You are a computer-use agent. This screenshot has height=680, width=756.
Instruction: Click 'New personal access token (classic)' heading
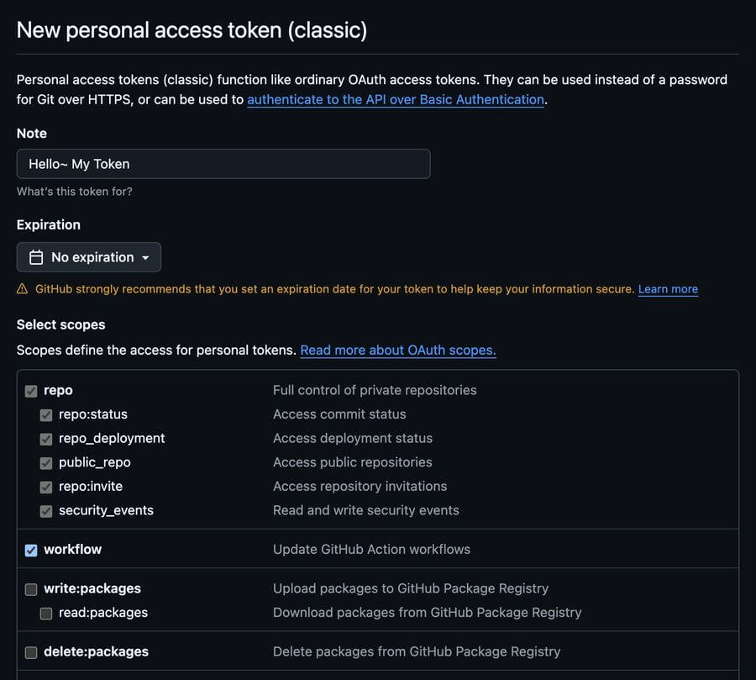[x=192, y=30]
